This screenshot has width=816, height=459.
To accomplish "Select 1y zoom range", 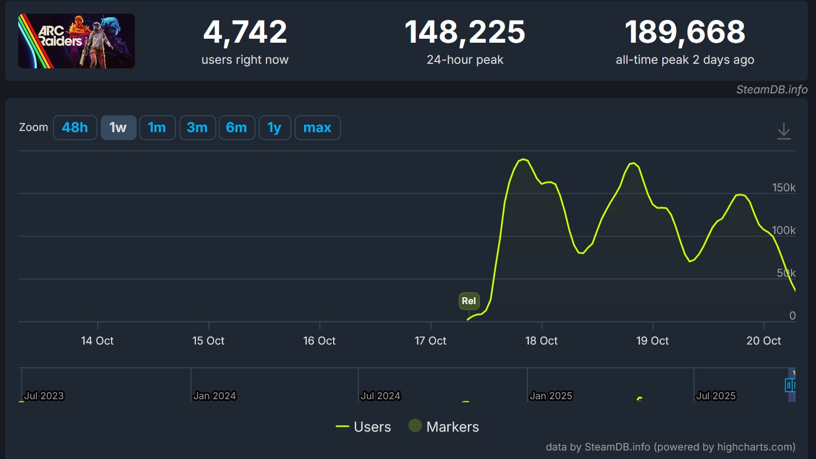I will 274,128.
